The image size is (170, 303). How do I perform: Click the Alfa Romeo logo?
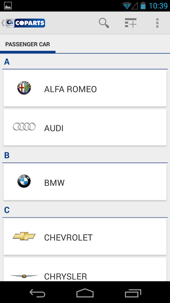coord(24,88)
